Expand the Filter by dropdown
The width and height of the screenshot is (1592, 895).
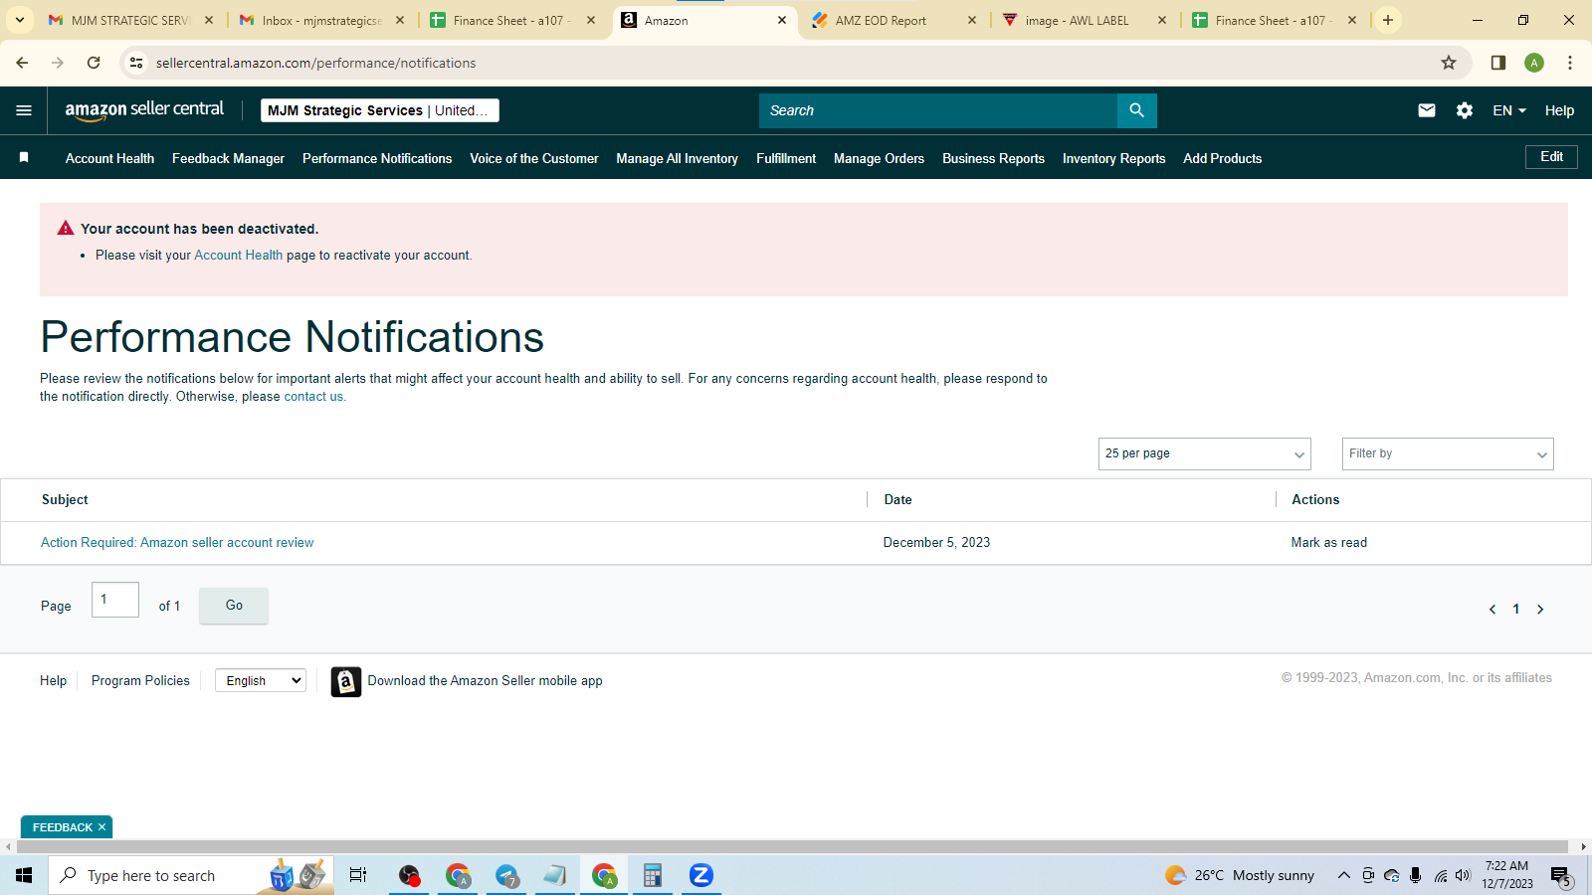[1448, 453]
